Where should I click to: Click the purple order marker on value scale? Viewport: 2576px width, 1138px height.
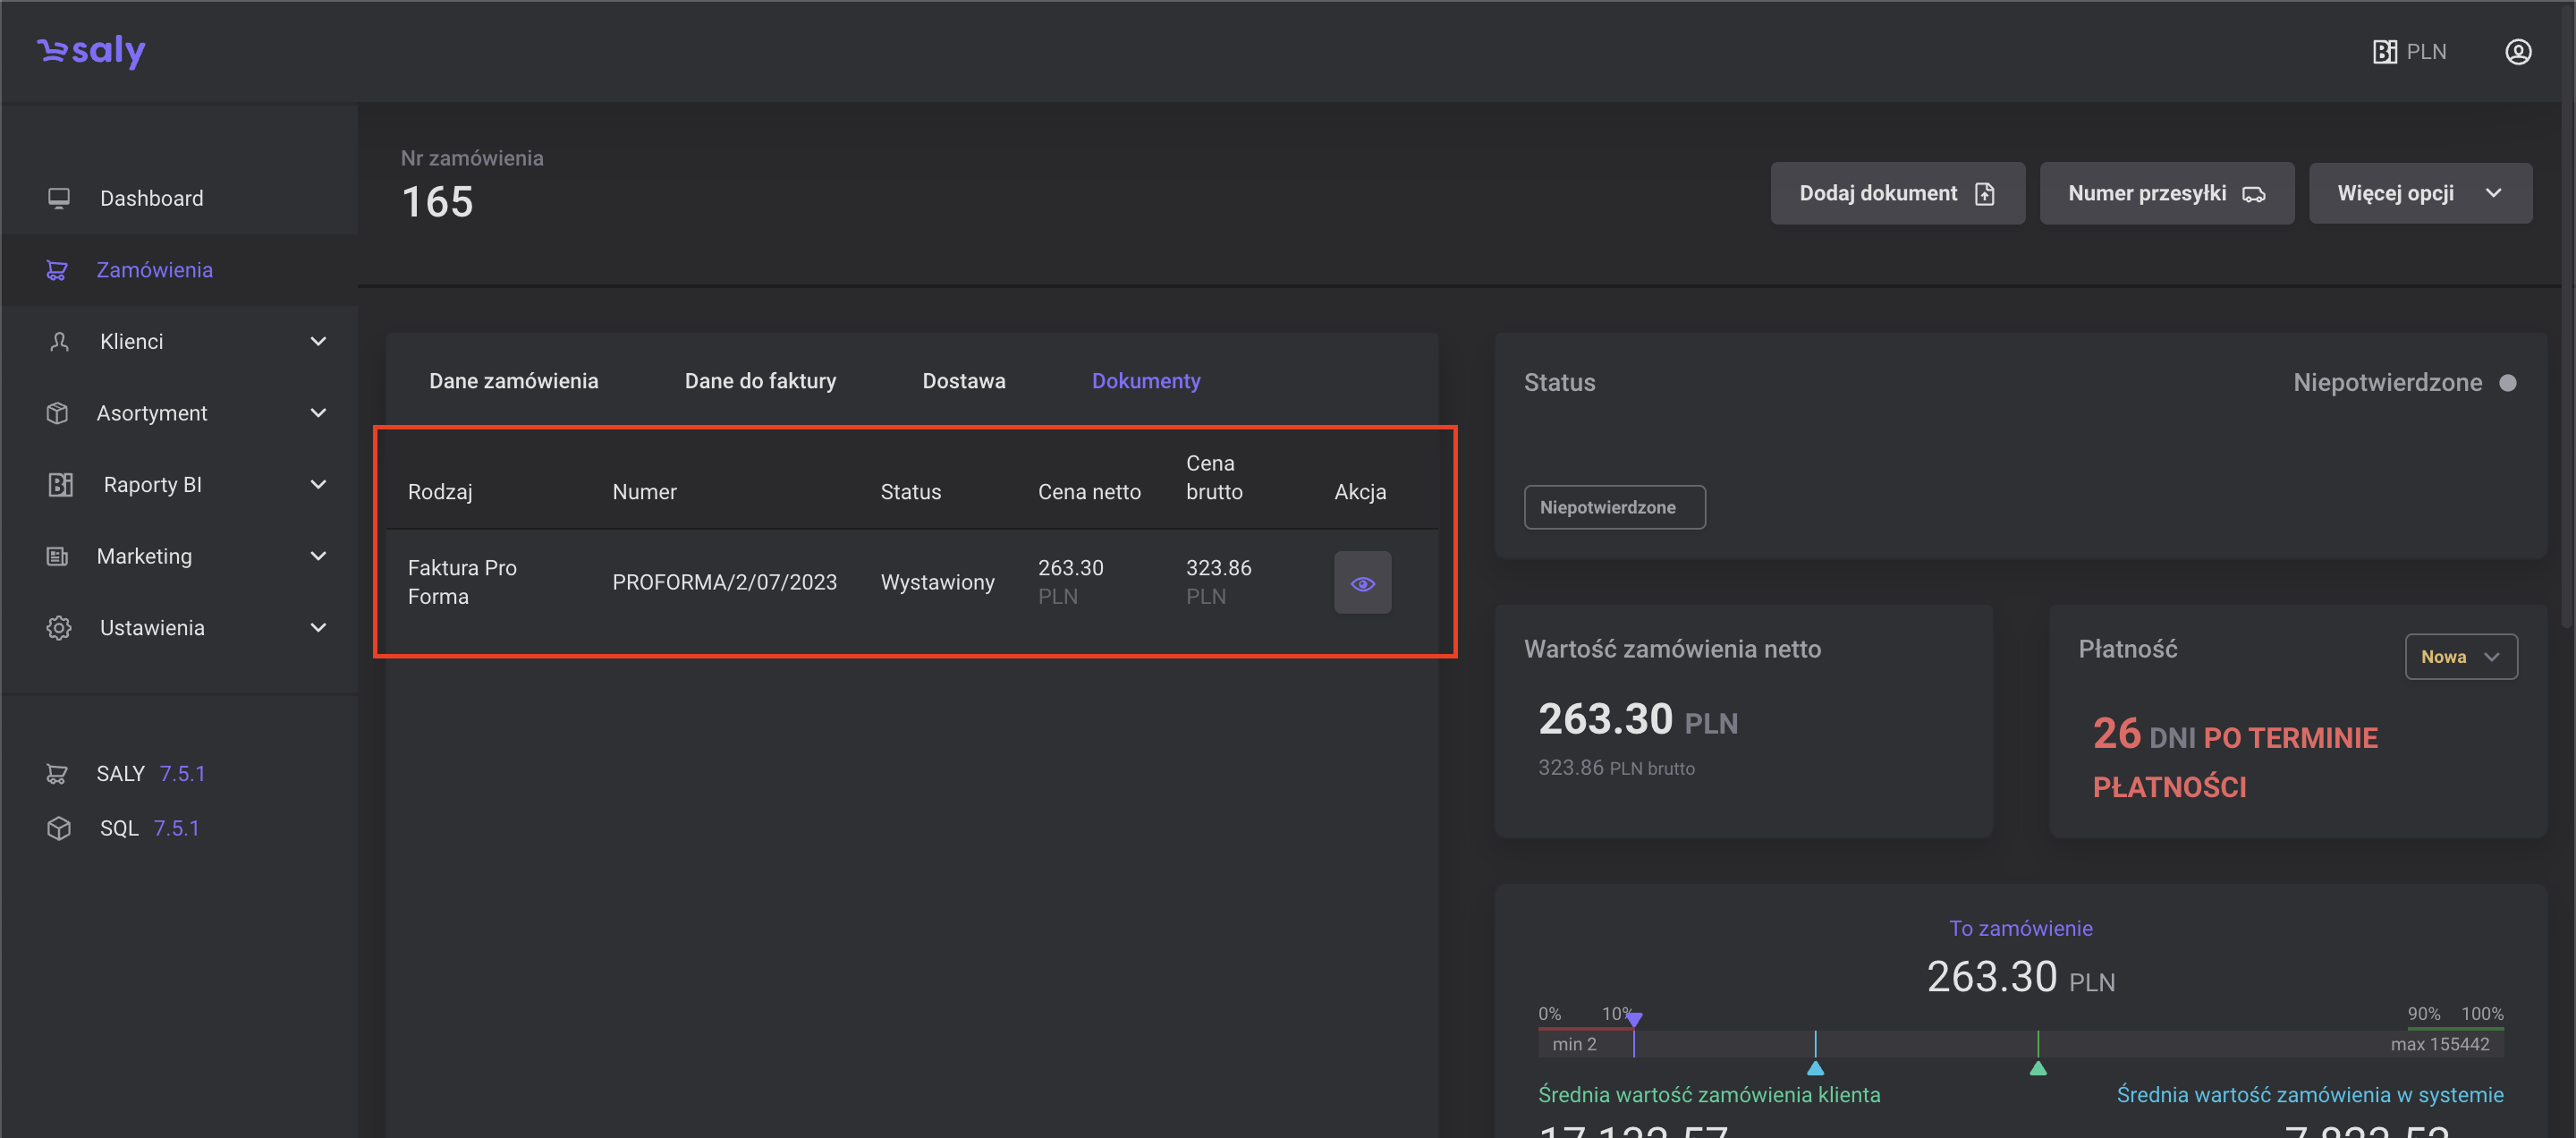pos(1633,1020)
